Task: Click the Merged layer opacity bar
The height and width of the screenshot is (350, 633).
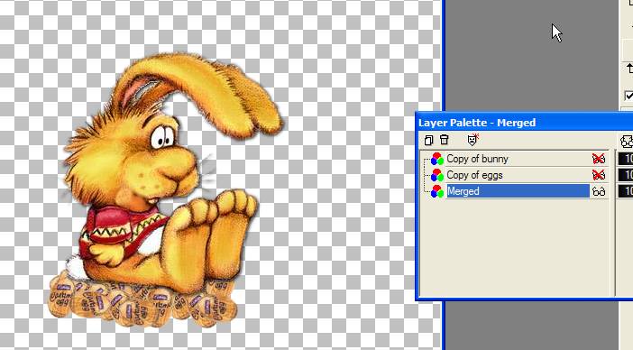Action: [x=625, y=191]
